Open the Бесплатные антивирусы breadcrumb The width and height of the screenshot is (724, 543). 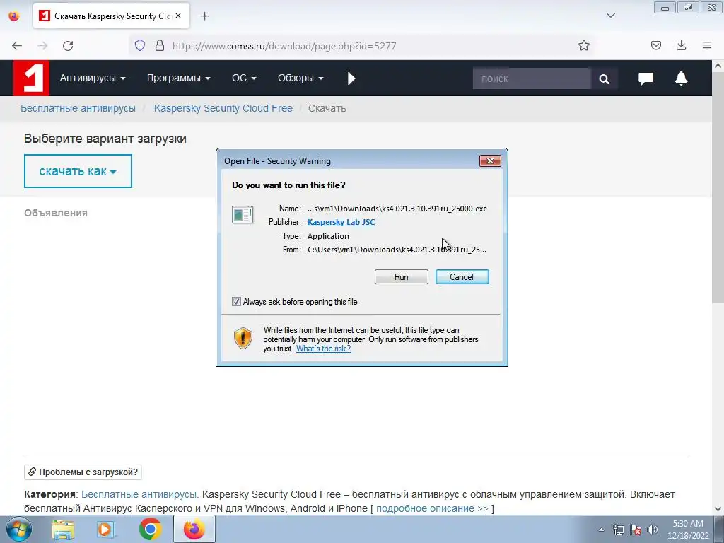pyautogui.click(x=78, y=108)
